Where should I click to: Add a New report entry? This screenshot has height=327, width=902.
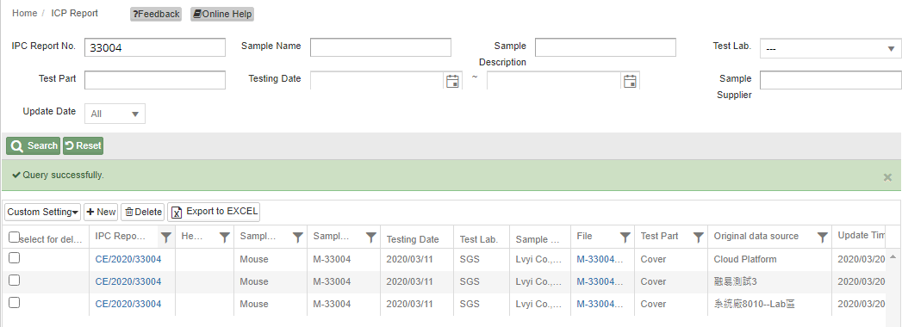pos(101,212)
